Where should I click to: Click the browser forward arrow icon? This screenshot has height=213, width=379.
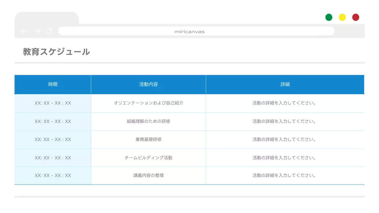[36, 31]
